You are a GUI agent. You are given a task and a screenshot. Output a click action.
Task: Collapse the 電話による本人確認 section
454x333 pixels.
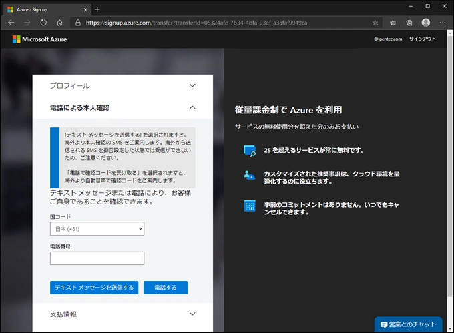coord(123,107)
